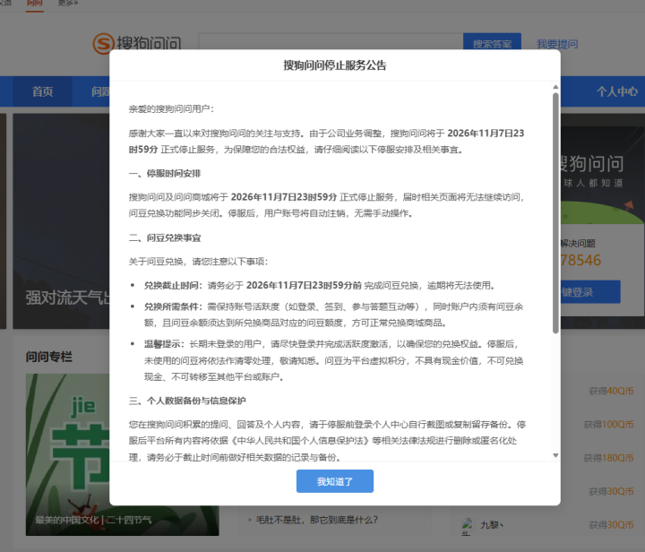This screenshot has width=645, height=552.
Task: Click the Sogou logo icon
Action: 103,44
